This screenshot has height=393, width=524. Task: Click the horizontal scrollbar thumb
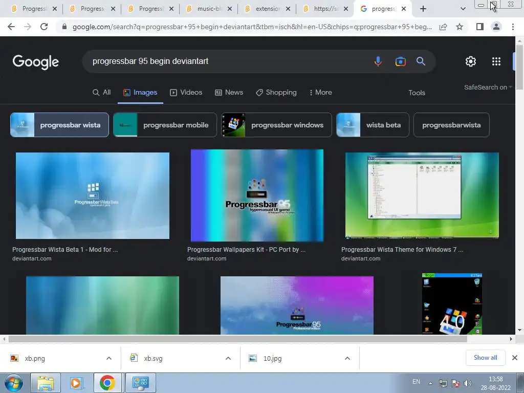237,339
